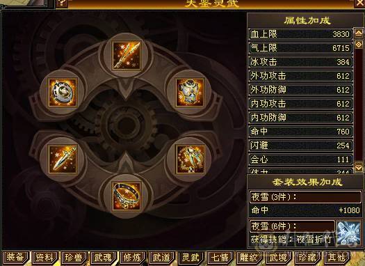Select the necklace pendant icon
Viewport: 365px width, 266px height.
pyautogui.click(x=190, y=159)
